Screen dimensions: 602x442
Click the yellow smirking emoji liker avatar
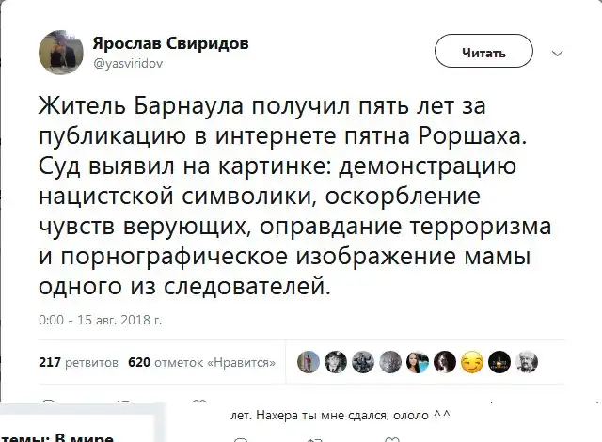click(472, 362)
